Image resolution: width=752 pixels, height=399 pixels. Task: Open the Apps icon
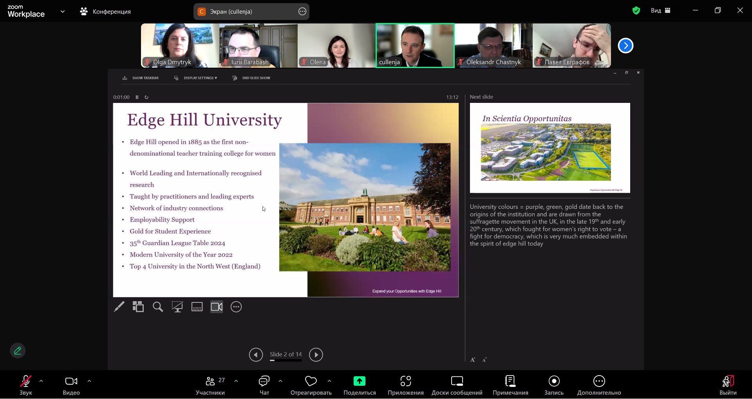pos(405,381)
